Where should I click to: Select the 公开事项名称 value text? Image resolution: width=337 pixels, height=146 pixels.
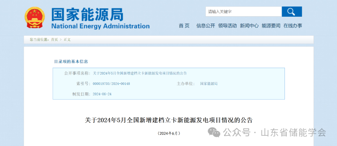click(140, 73)
